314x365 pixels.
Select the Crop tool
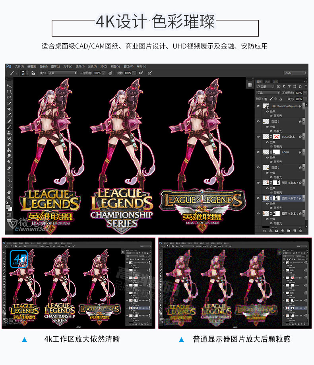point(9,109)
